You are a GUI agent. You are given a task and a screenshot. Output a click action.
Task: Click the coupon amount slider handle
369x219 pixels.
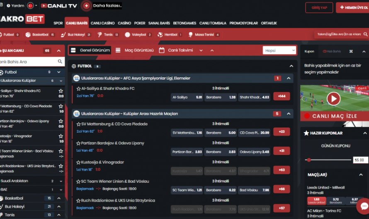[309, 160]
